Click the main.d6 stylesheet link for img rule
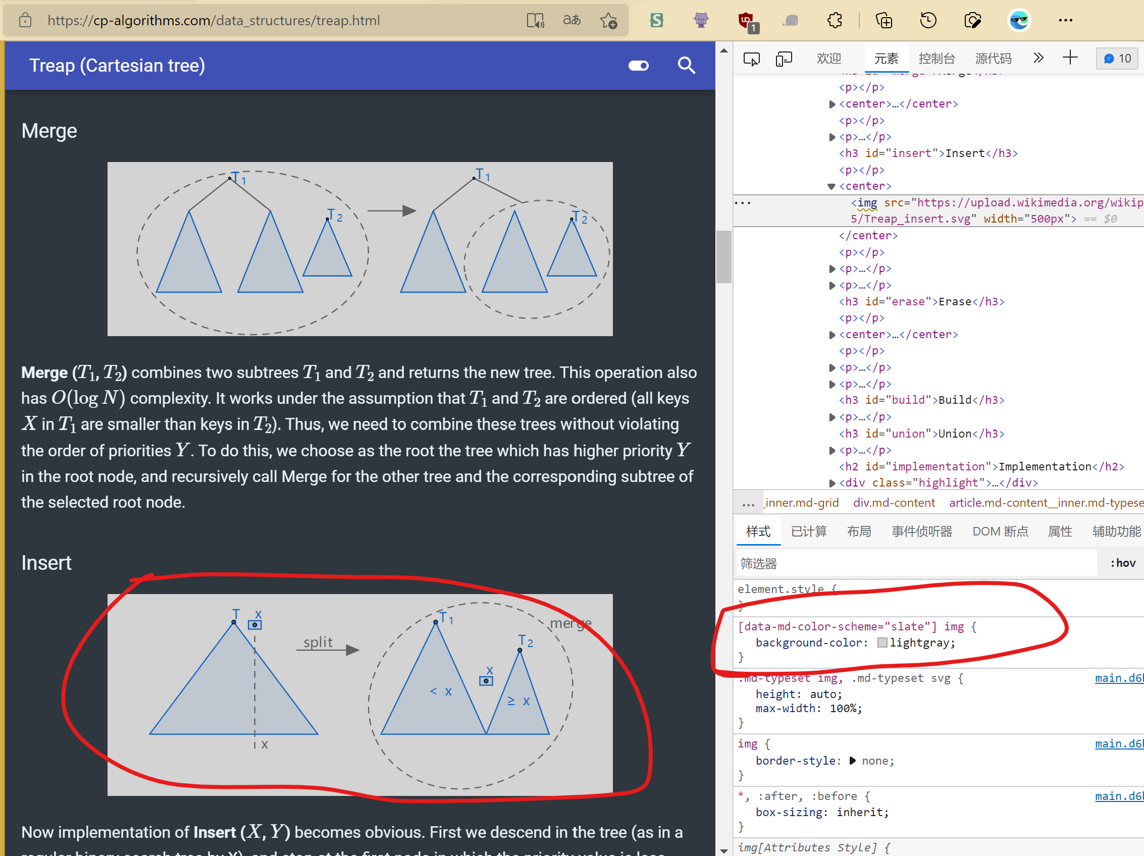Viewport: 1144px width, 856px height. pyautogui.click(x=1119, y=743)
